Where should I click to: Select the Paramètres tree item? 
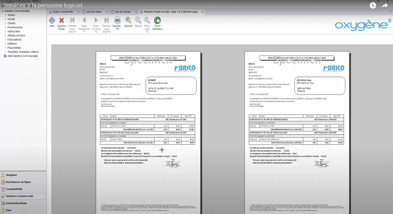click(14, 48)
